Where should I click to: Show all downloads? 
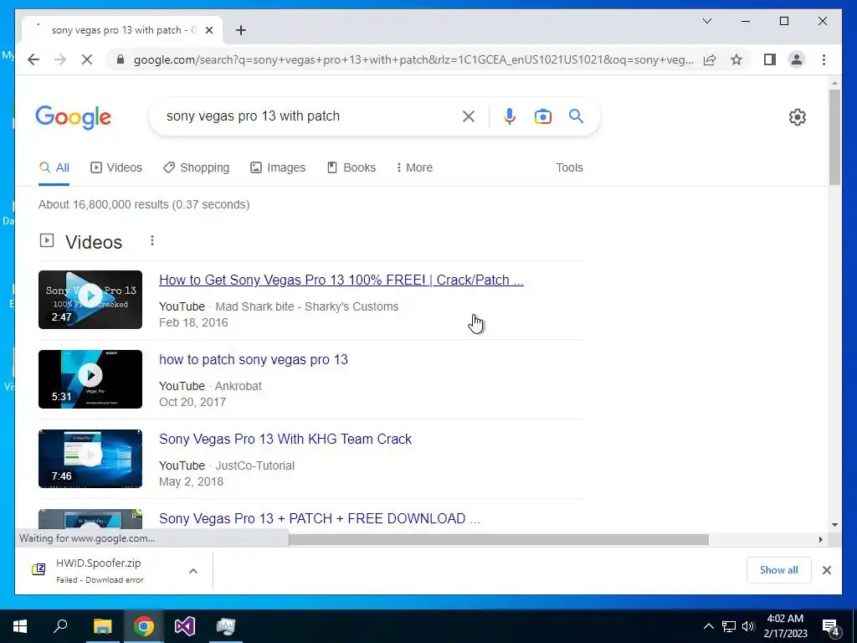point(779,570)
